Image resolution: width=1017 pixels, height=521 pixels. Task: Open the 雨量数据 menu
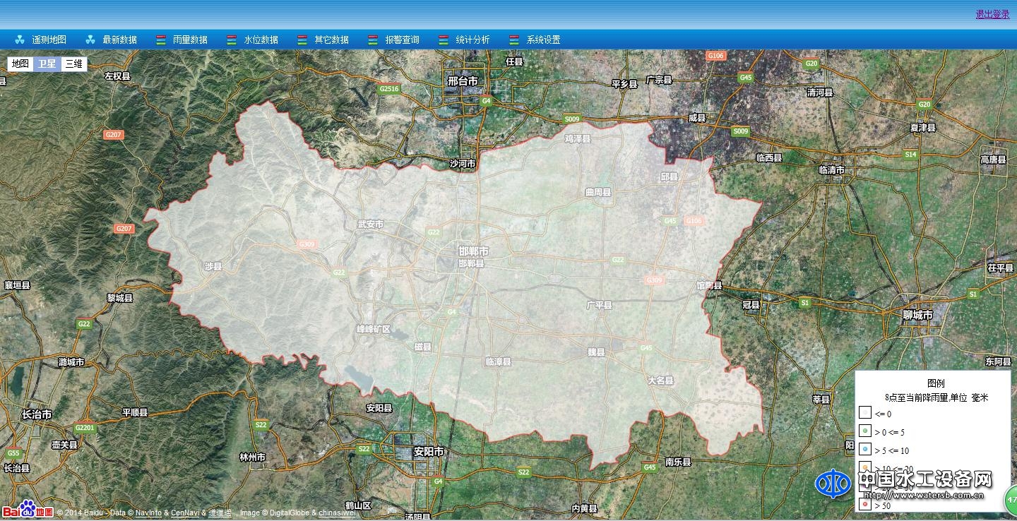(190, 40)
